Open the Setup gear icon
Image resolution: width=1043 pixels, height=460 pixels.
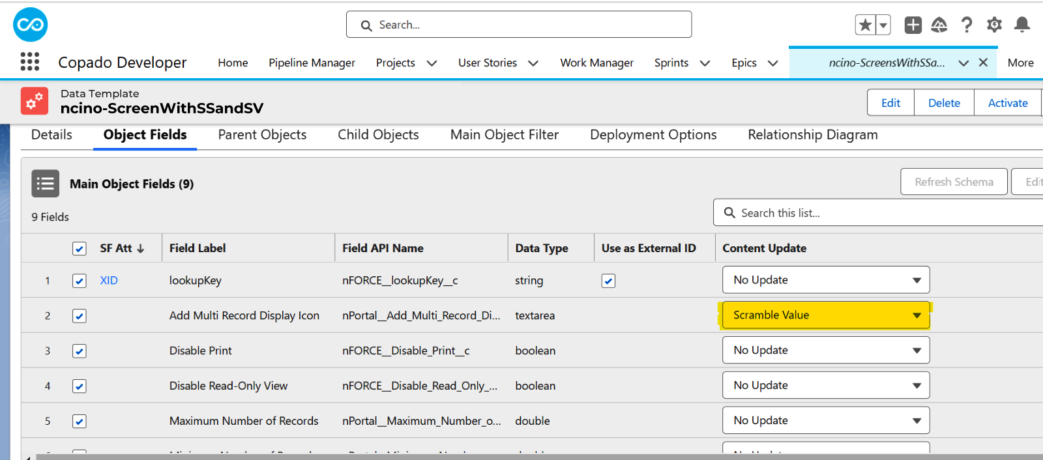click(x=994, y=25)
